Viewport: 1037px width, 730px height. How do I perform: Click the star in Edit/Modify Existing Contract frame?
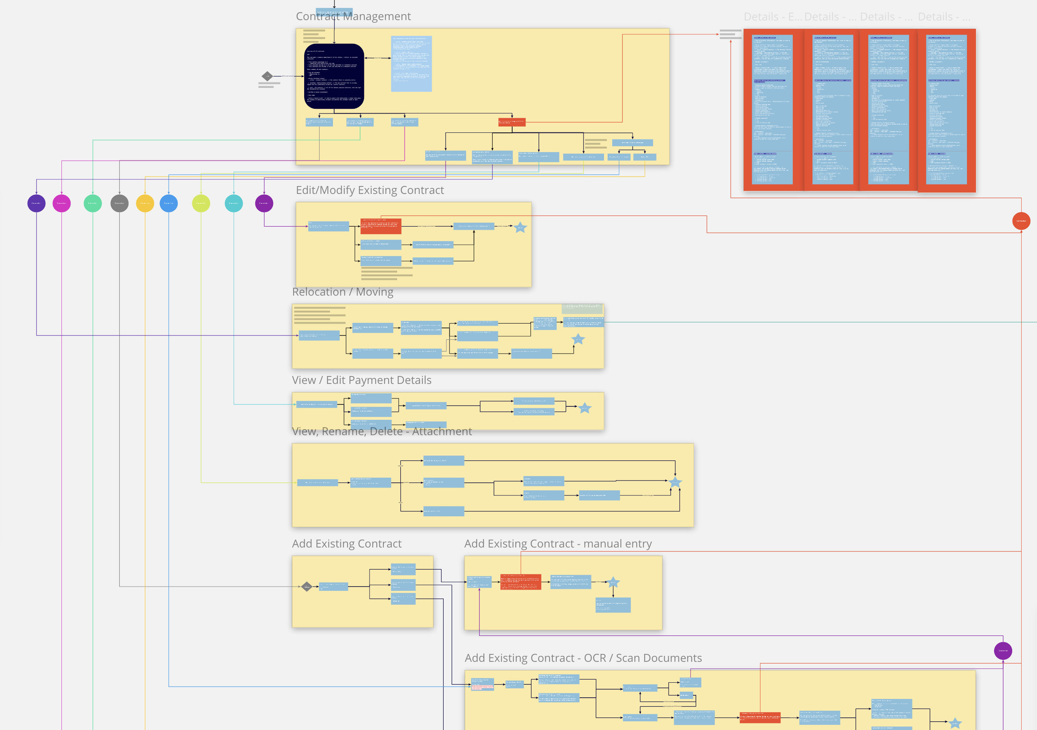tap(520, 227)
